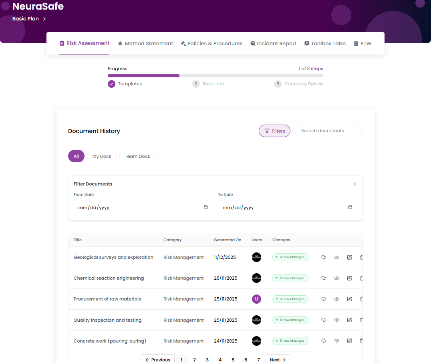Open the From Date calendar picker

205,208
